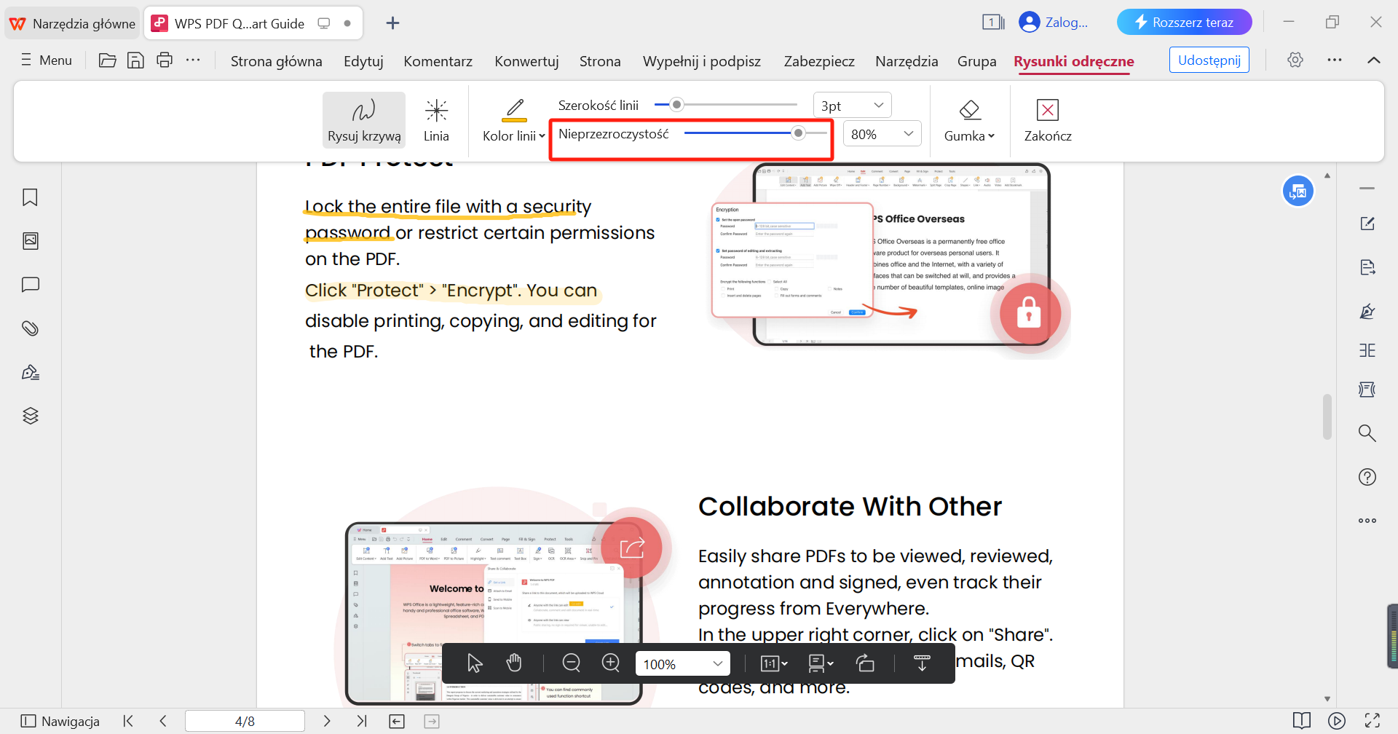Select the Linia straight line tool
The image size is (1398, 734).
coord(436,120)
